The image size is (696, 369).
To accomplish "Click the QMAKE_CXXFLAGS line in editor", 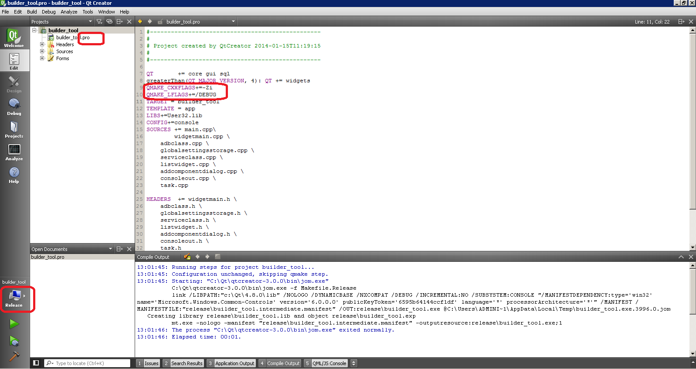I will tap(180, 88).
